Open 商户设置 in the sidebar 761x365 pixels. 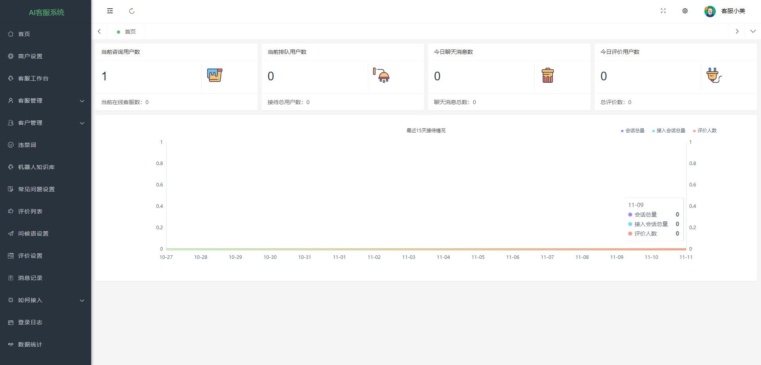coord(30,56)
